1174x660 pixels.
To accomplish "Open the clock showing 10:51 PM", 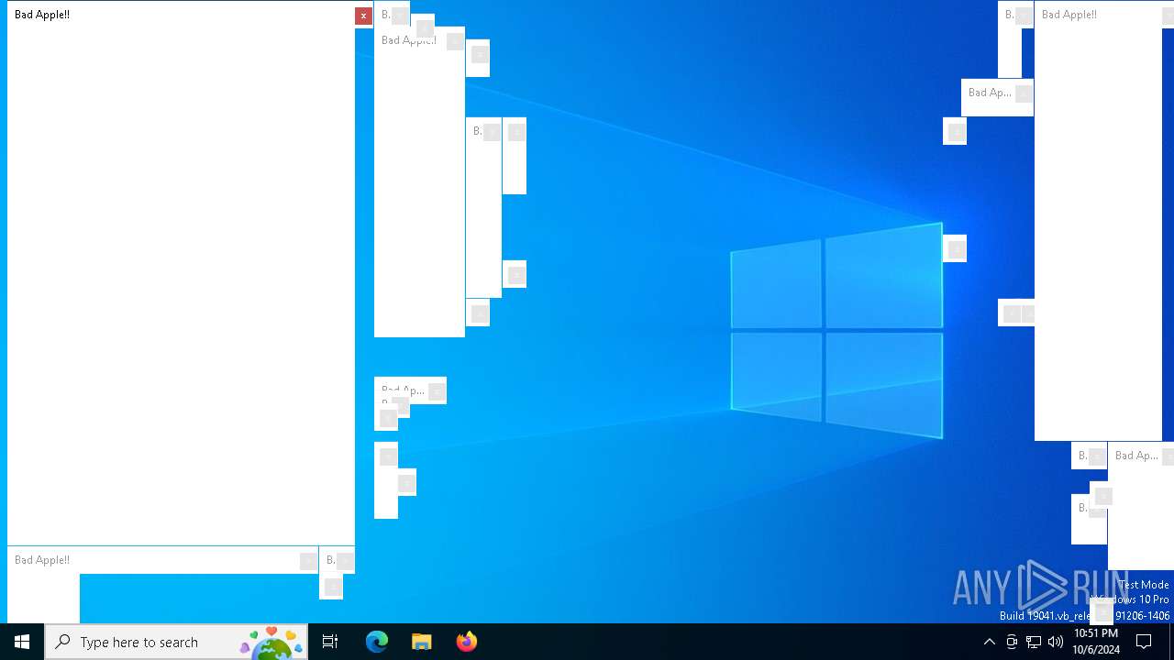I will [1096, 642].
